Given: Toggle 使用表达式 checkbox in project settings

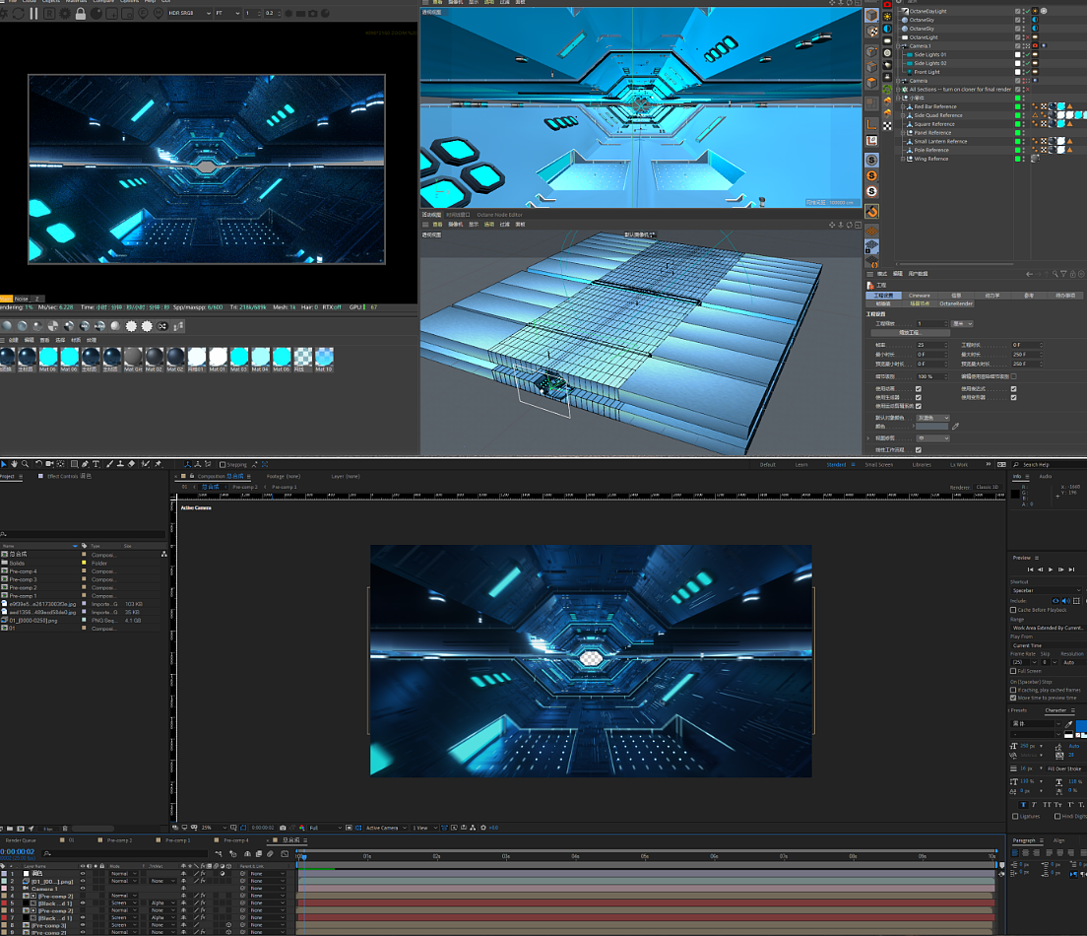Looking at the screenshot, I should tap(1013, 388).
